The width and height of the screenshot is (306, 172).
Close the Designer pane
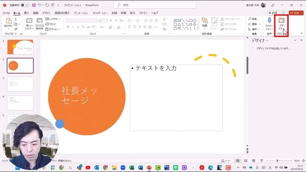click(x=302, y=40)
